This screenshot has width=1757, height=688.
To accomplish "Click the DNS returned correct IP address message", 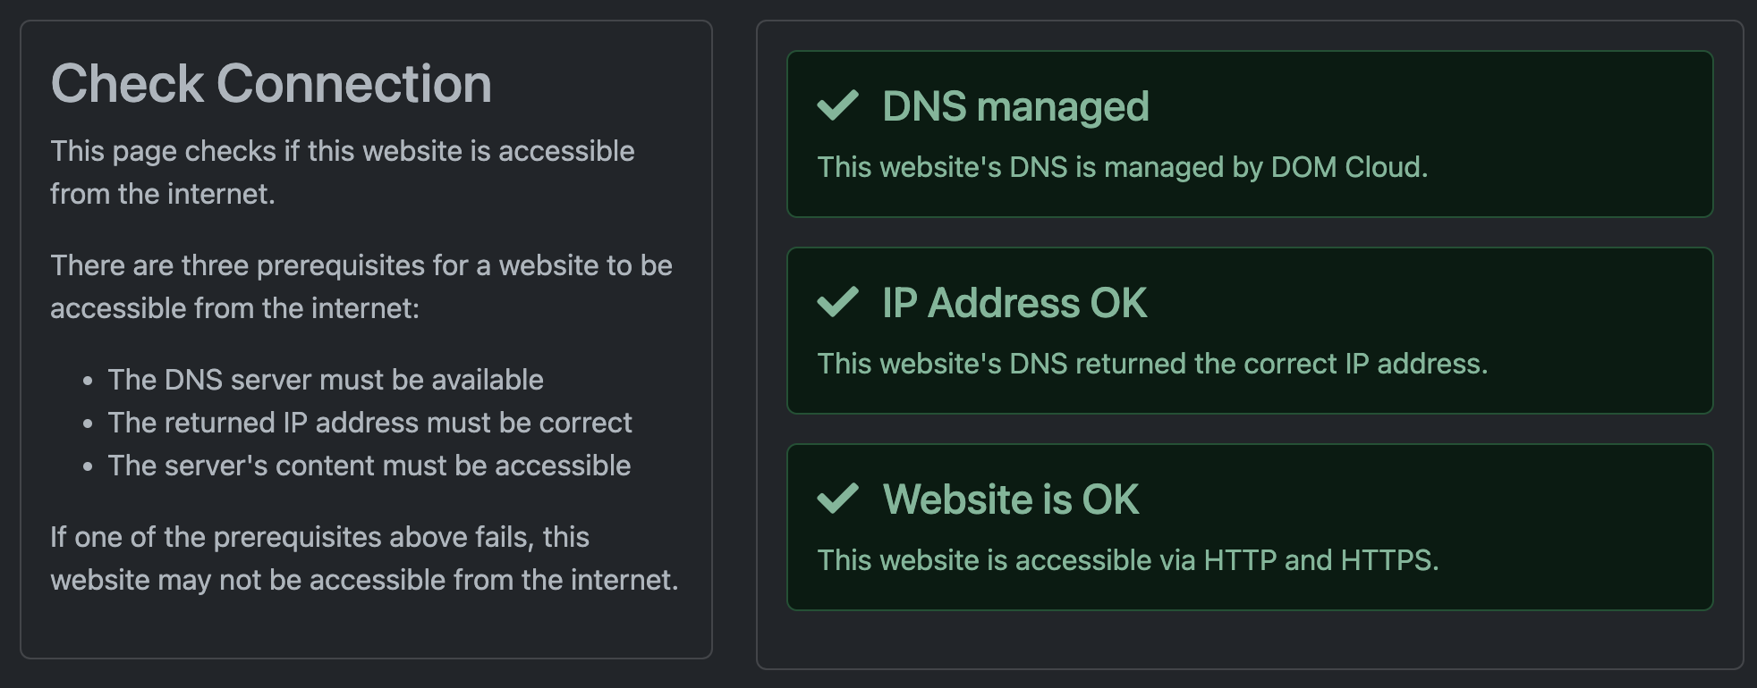I will coord(1152,364).
